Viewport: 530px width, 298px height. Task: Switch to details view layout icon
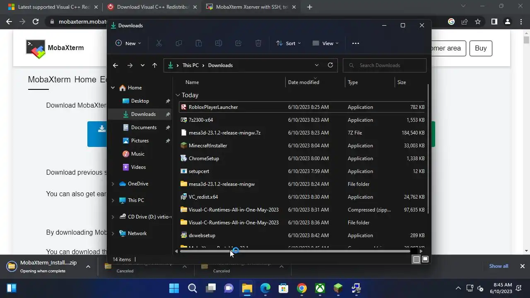click(x=416, y=260)
